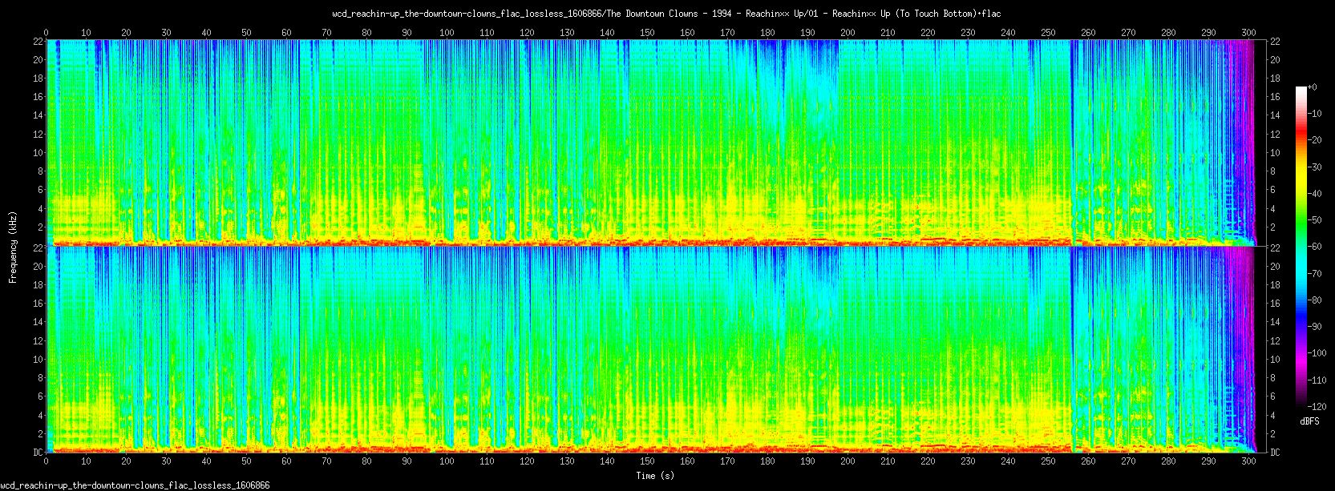Click the 'DC' label on left frequency axis
The height and width of the screenshot is (491, 1335).
point(38,453)
